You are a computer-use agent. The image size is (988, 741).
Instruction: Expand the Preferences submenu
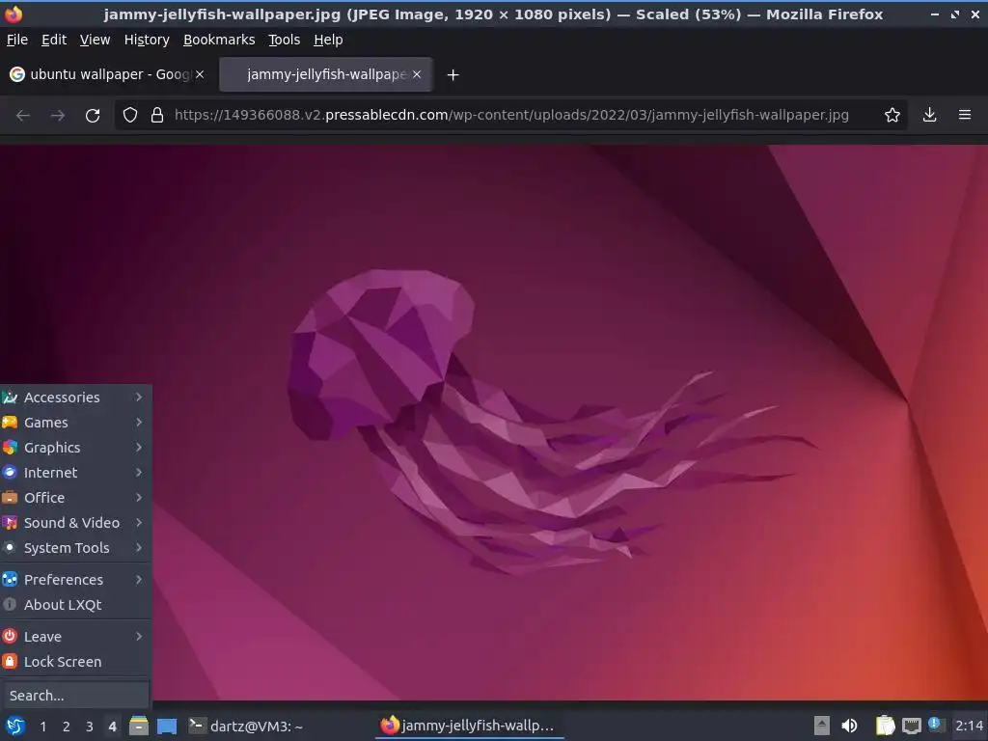coord(75,580)
